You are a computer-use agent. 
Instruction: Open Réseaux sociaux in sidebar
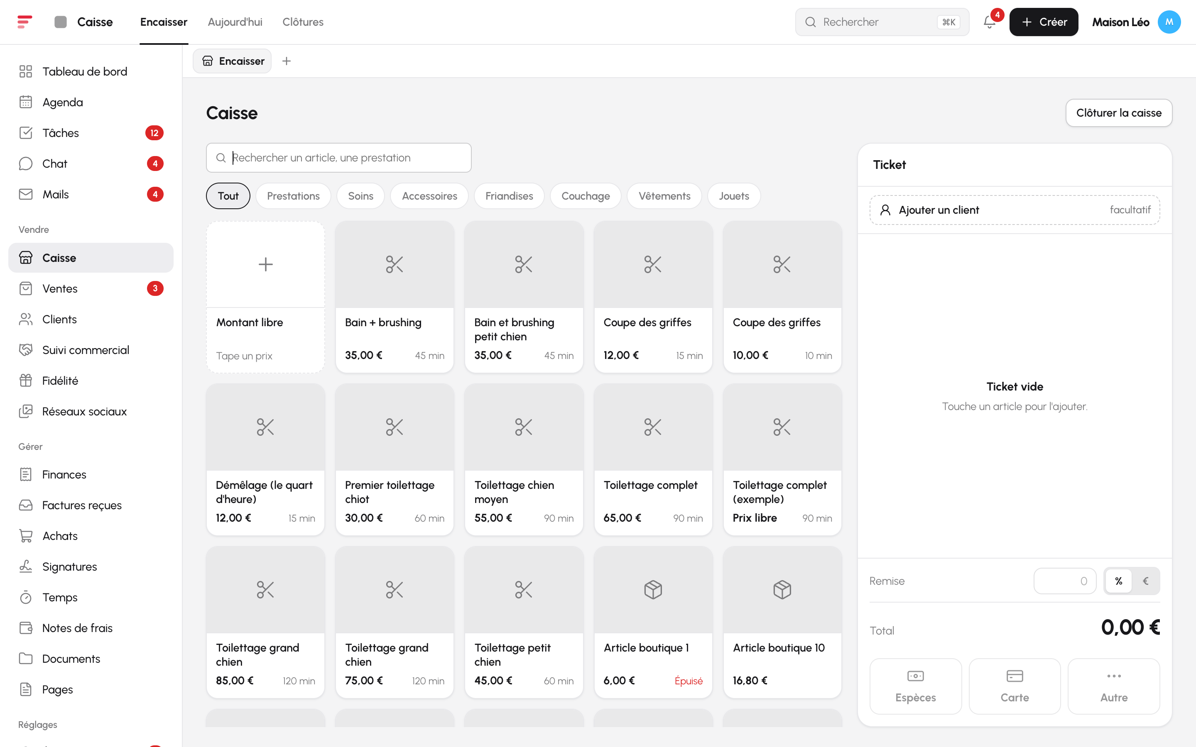pyautogui.click(x=91, y=411)
